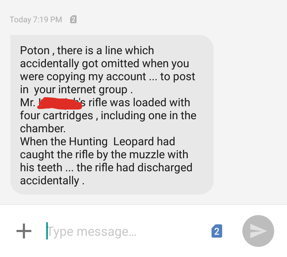Tap the plus attachment icon
Viewport: 287px width, 257px height.
(x=24, y=231)
